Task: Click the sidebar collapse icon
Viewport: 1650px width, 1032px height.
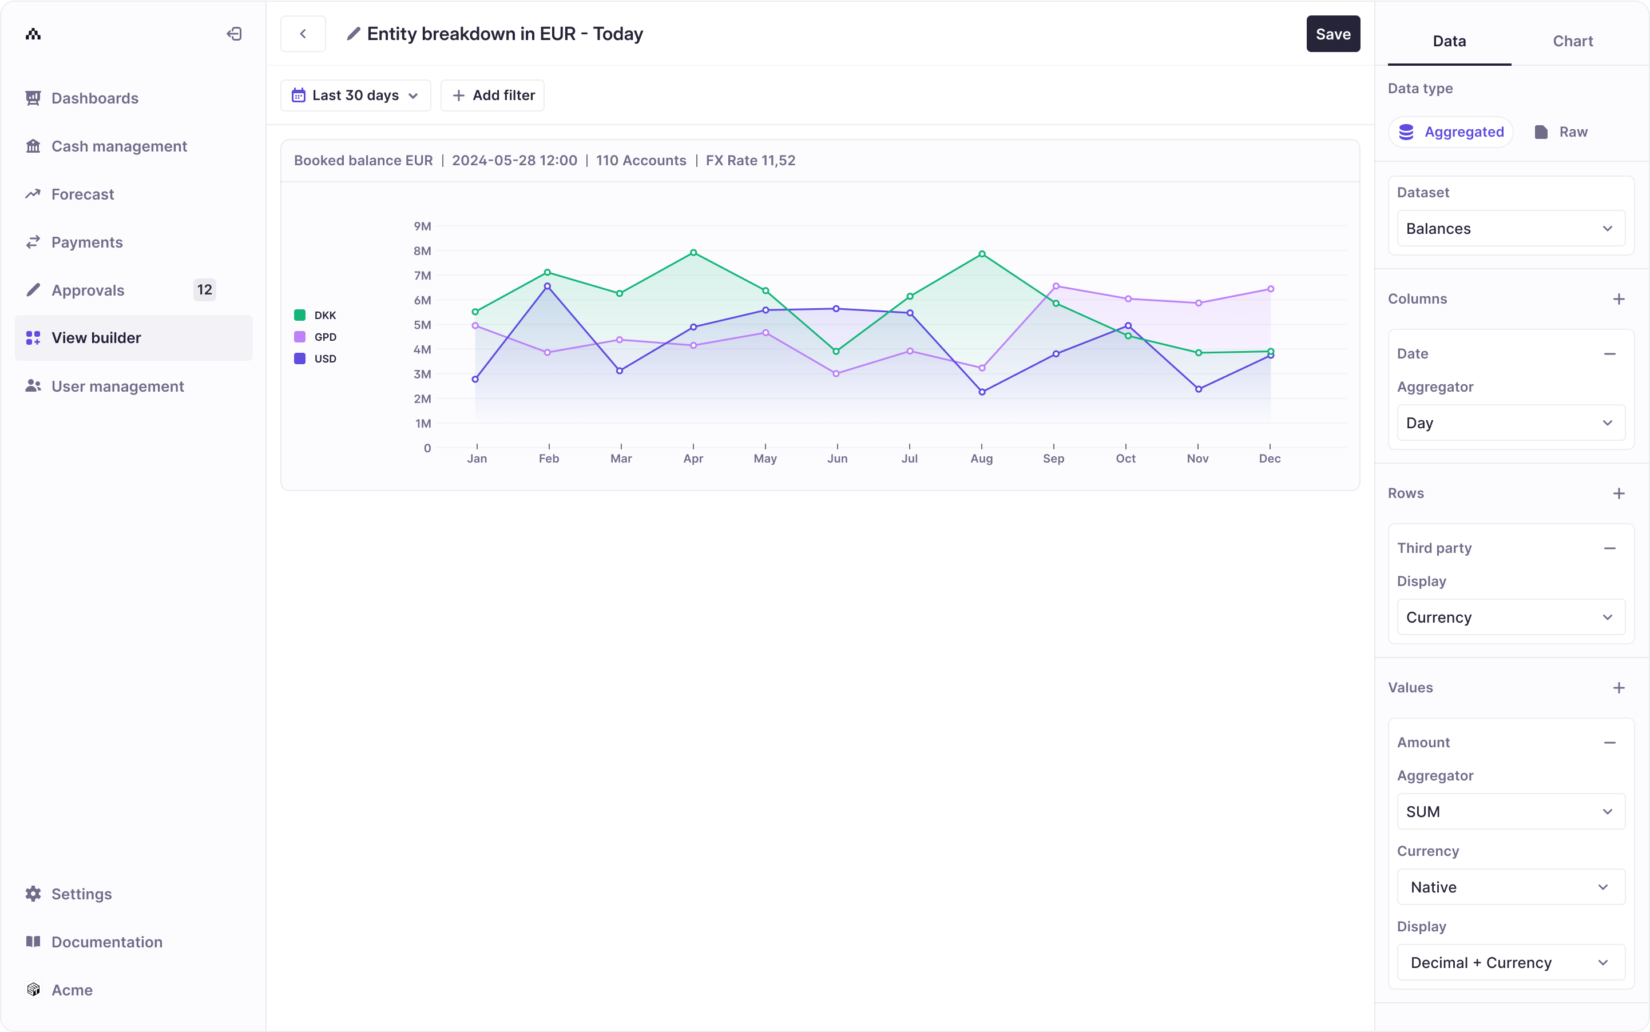Action: (x=234, y=34)
